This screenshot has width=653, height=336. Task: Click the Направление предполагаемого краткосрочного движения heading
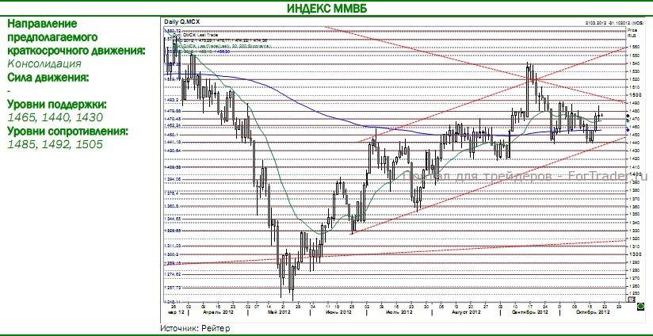[x=77, y=37]
